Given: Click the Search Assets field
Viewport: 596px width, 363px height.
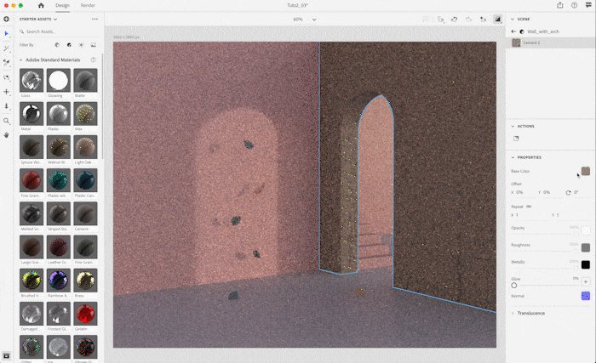Looking at the screenshot, I should click(60, 31).
